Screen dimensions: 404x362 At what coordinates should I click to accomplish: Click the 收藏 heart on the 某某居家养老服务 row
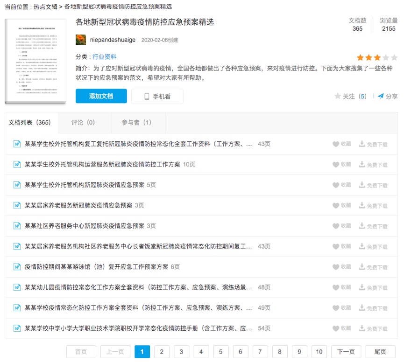(335, 205)
